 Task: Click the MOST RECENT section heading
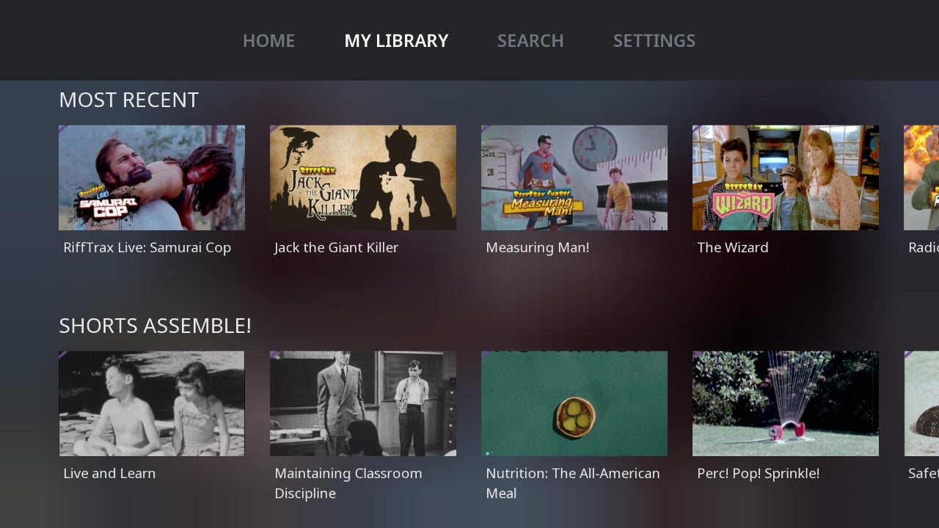128,100
